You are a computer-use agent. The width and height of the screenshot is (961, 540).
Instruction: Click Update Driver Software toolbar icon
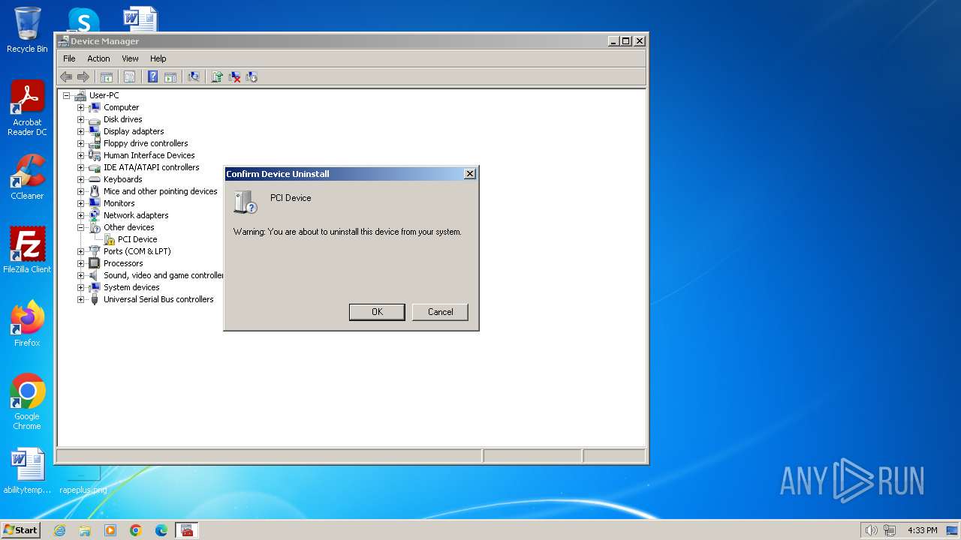pos(217,76)
